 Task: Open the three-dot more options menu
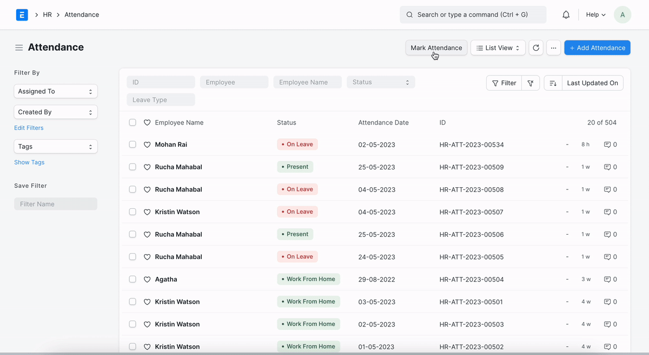(x=553, y=48)
